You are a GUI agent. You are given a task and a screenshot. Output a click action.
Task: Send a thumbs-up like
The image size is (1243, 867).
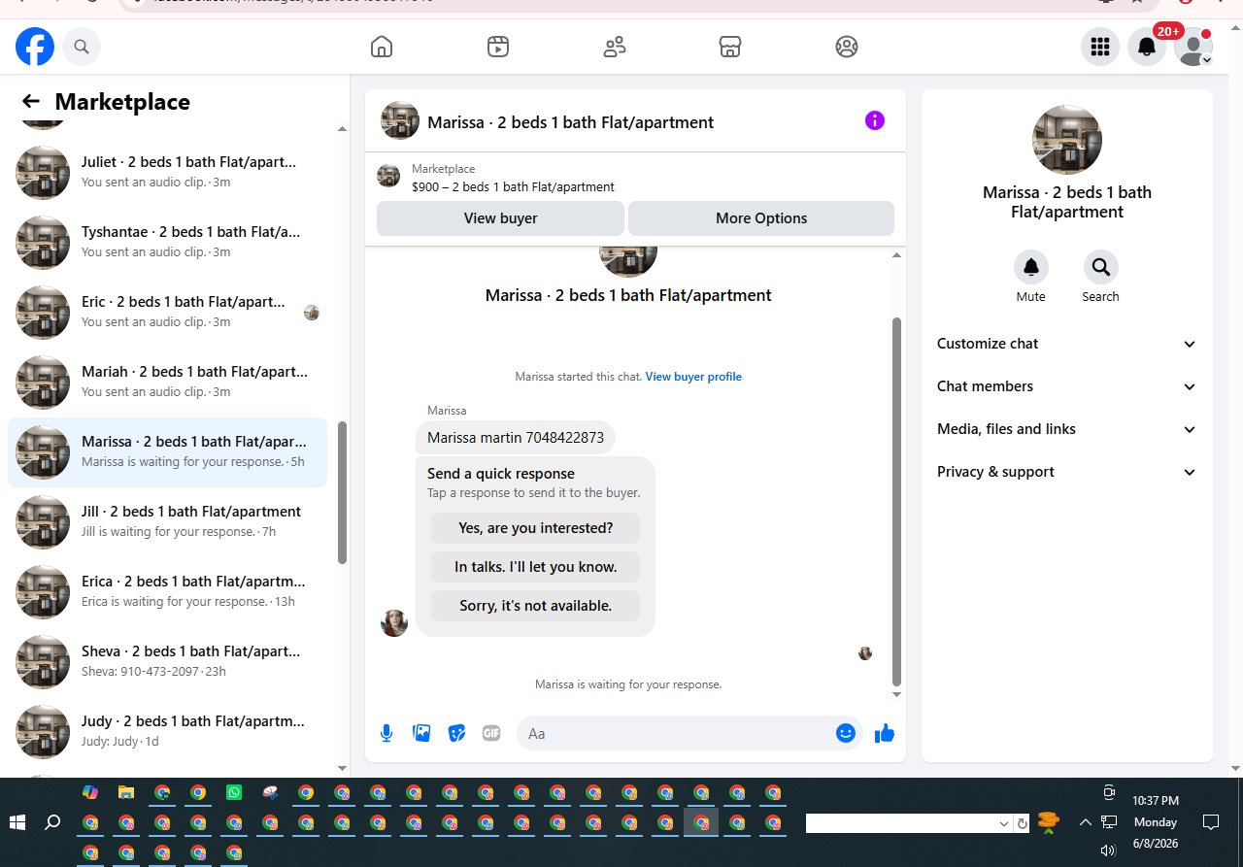885,733
